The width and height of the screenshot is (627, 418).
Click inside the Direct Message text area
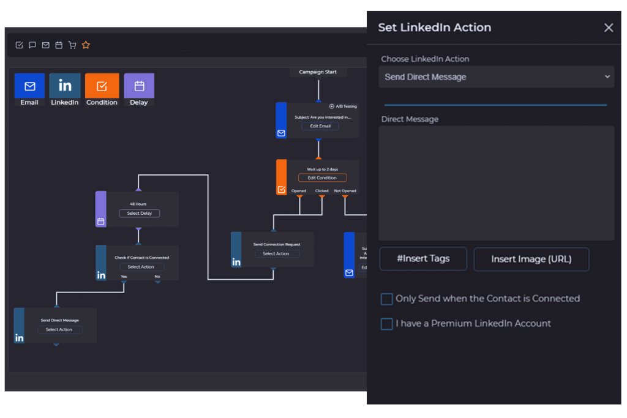click(496, 183)
